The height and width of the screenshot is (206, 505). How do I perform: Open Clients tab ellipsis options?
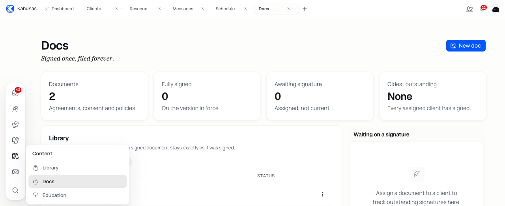click(x=122, y=9)
